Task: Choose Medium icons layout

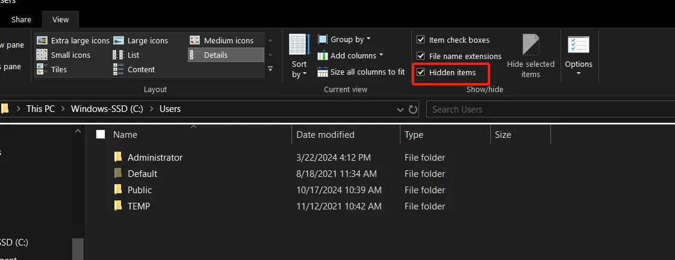Action: (x=222, y=40)
